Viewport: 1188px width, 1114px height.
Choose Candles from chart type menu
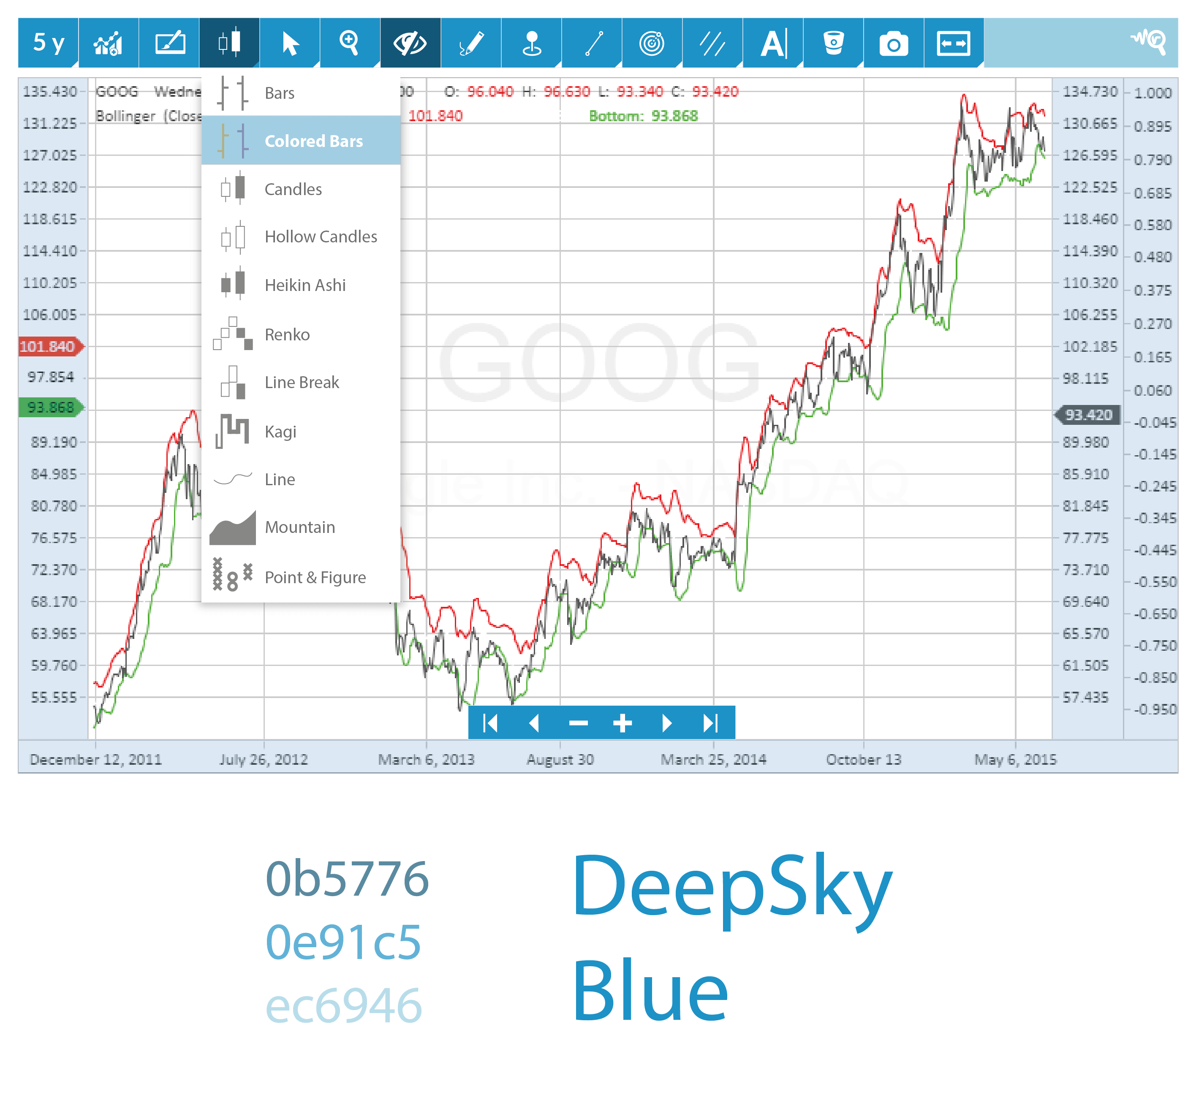[293, 190]
